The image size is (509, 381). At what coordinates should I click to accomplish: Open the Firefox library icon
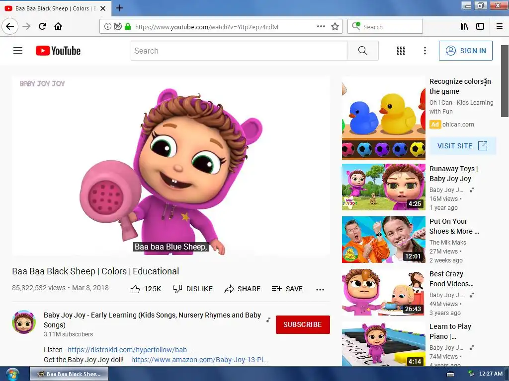click(464, 27)
